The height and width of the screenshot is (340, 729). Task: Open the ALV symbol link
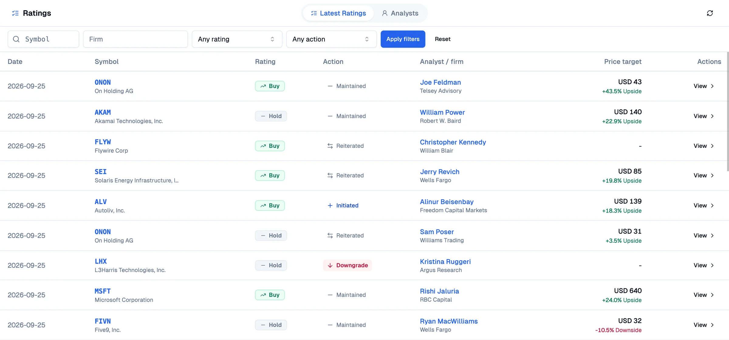click(x=101, y=202)
